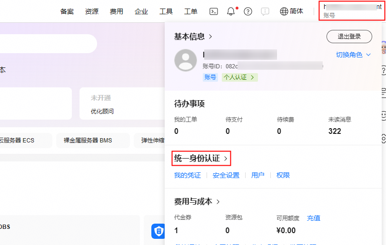Click the 代金券 value
The height and width of the screenshot is (245, 386).
click(x=176, y=230)
